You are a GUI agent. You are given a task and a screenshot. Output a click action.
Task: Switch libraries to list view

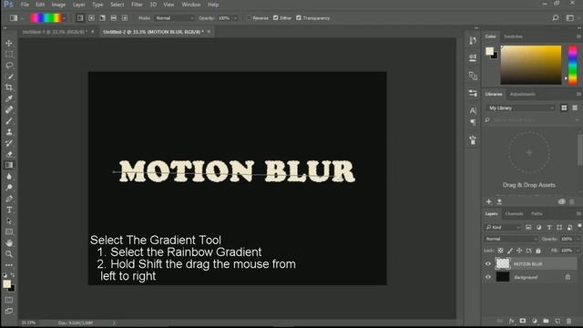tap(575, 108)
